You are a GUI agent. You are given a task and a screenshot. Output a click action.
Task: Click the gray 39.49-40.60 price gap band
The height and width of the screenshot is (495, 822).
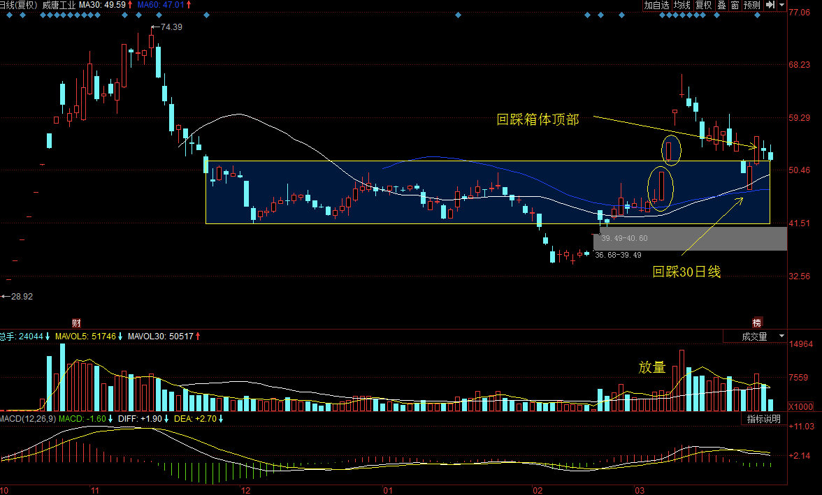(689, 239)
